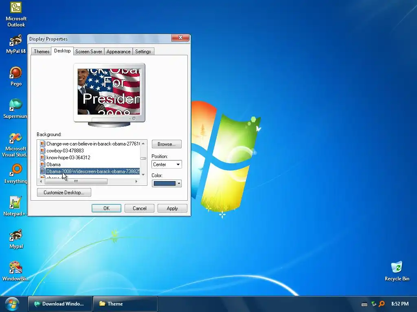Click the Apply button
417x312 pixels.
(x=172, y=208)
